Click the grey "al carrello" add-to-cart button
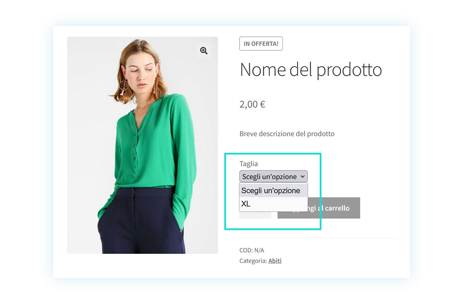The image size is (458, 308). [318, 208]
